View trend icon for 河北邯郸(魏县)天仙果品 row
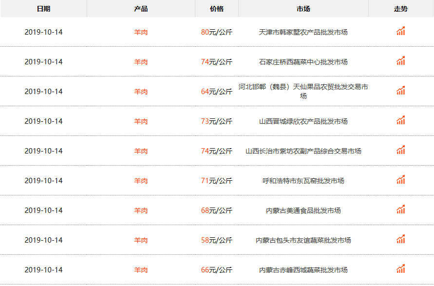This screenshot has width=434, height=286. [x=400, y=90]
